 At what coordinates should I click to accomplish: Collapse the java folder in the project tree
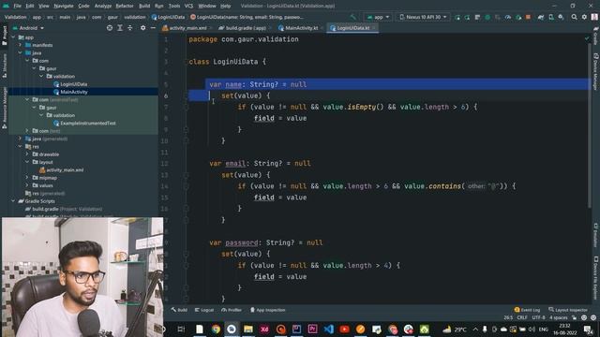pyautogui.click(x=21, y=52)
